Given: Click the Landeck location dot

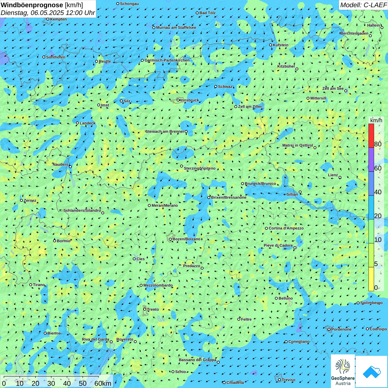Looking at the screenshot, I should [77, 123].
